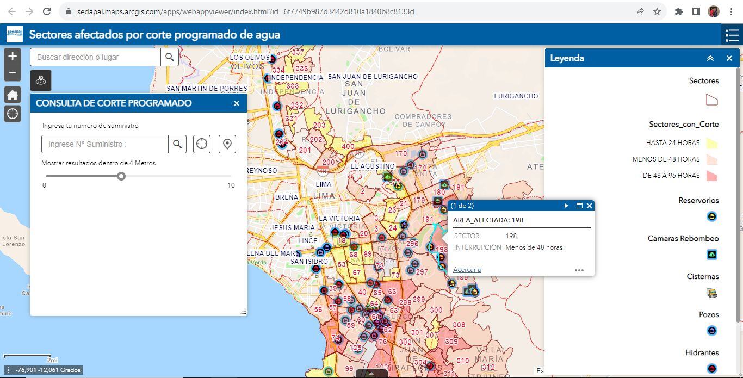
Task: Close the Consulta de Corte Programado panel
Action: click(x=237, y=103)
